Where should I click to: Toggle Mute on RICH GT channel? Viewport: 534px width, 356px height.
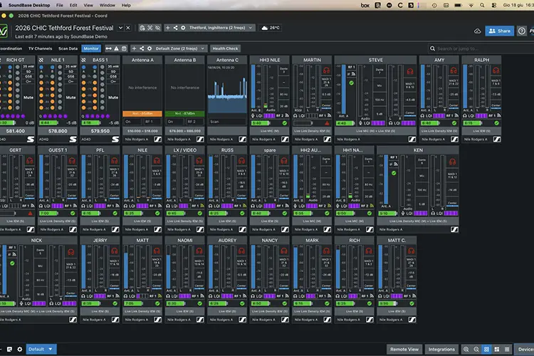click(x=28, y=98)
